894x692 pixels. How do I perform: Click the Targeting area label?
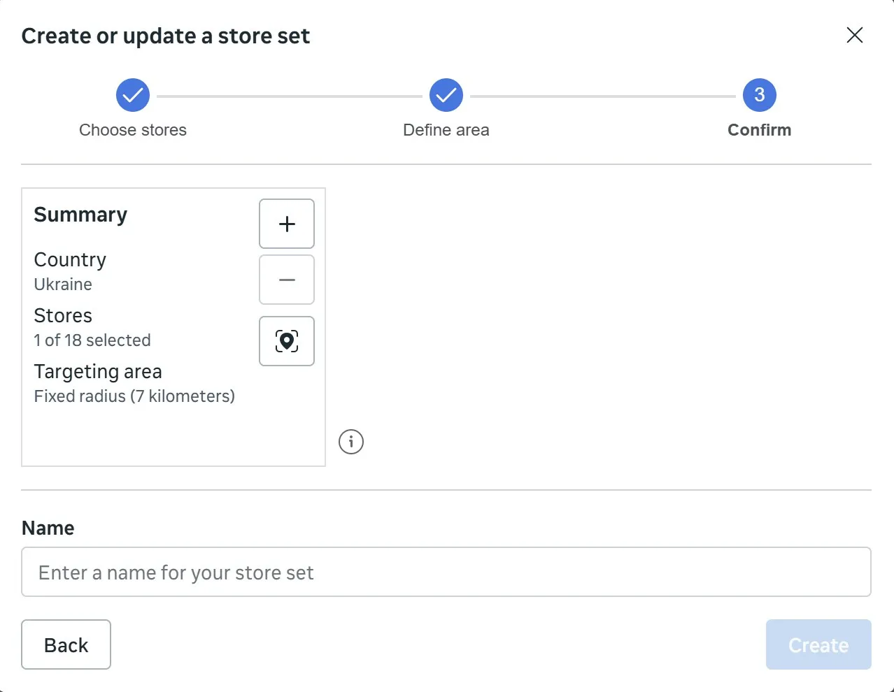click(x=98, y=372)
